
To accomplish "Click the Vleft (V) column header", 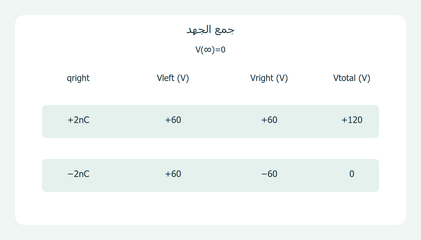I will (173, 78).
